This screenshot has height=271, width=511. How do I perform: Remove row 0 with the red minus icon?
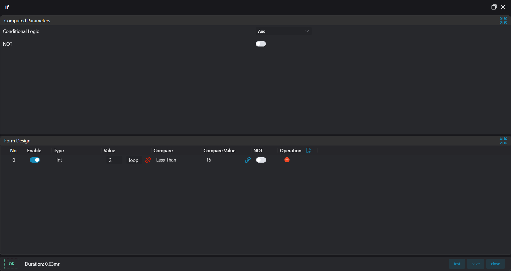click(287, 160)
